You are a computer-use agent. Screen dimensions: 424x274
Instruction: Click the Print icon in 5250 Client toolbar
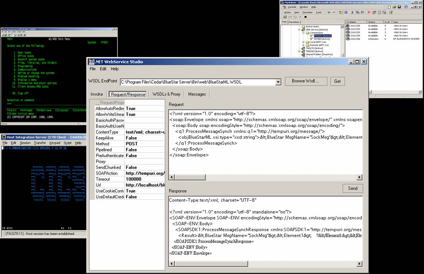pos(24,35)
